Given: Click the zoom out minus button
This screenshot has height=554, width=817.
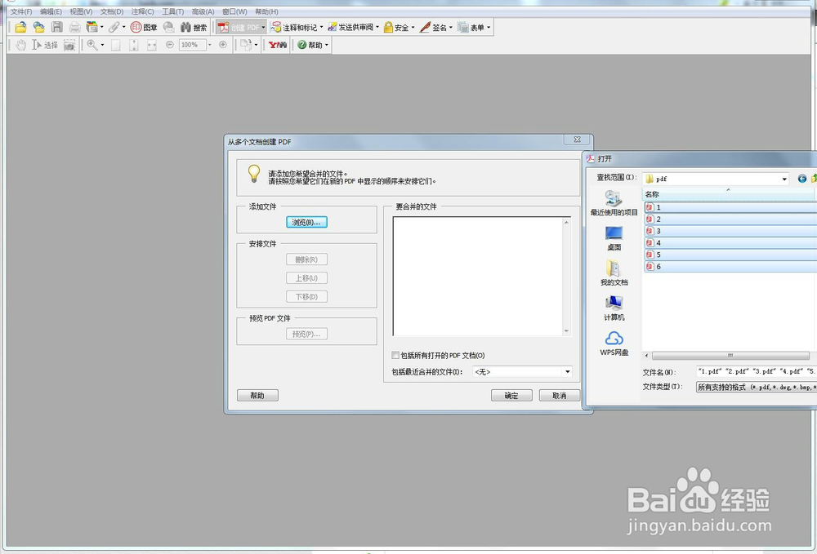Looking at the screenshot, I should [169, 45].
